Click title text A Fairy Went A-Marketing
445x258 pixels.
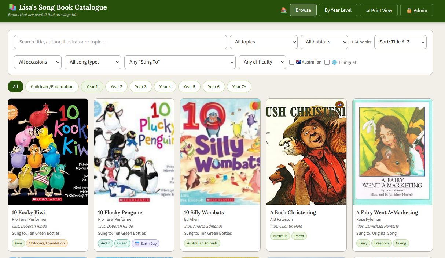click(387, 212)
